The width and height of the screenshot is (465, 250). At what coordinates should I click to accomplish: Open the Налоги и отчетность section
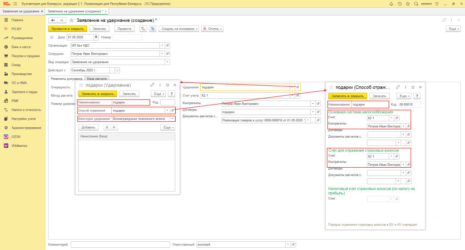pyautogui.click(x=26, y=110)
